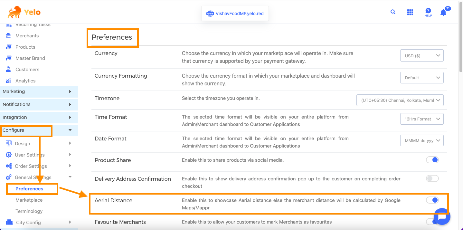
Task: Click the search magnifier icon
Action: 393,12
